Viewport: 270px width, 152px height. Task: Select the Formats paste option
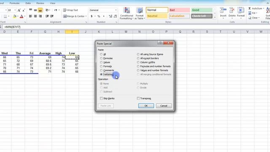pyautogui.click(x=101, y=66)
